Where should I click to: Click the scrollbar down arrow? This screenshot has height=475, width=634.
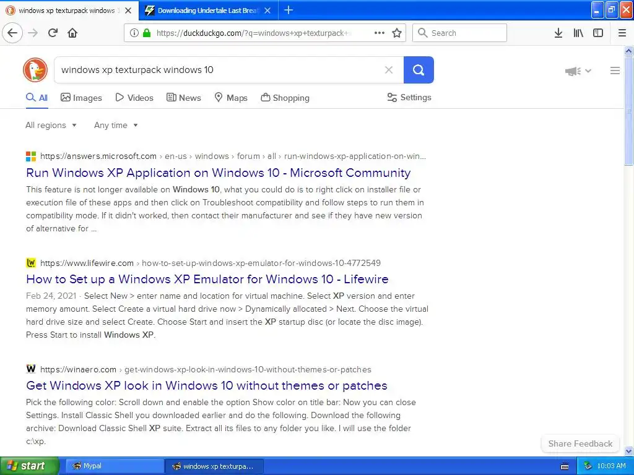[629, 451]
